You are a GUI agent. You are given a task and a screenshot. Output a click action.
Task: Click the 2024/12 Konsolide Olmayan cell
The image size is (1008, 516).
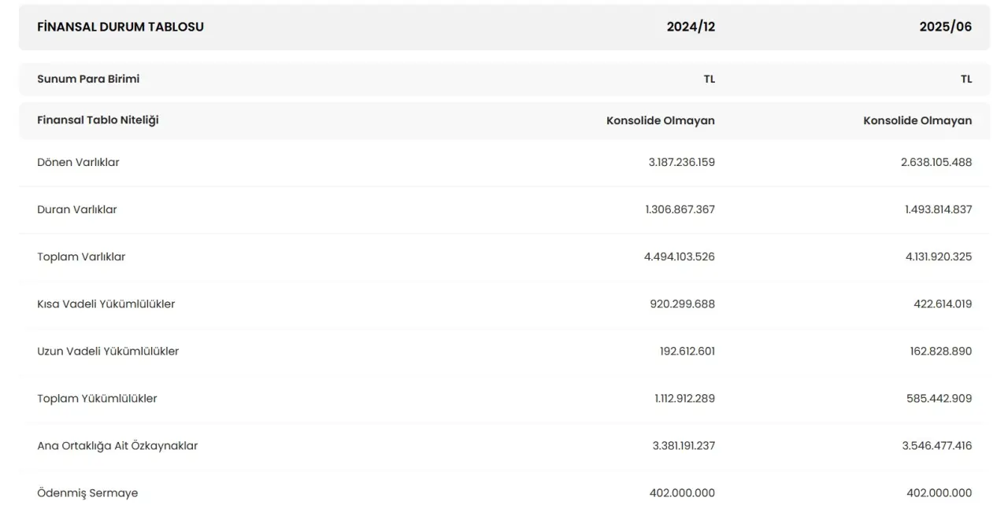660,120
